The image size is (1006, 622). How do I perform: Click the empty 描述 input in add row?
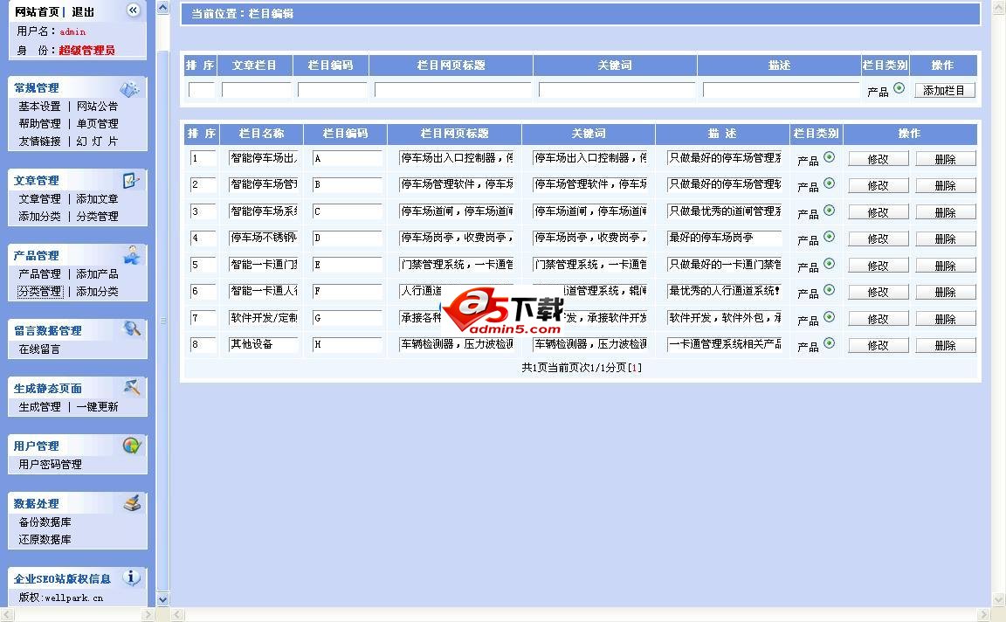[x=781, y=90]
